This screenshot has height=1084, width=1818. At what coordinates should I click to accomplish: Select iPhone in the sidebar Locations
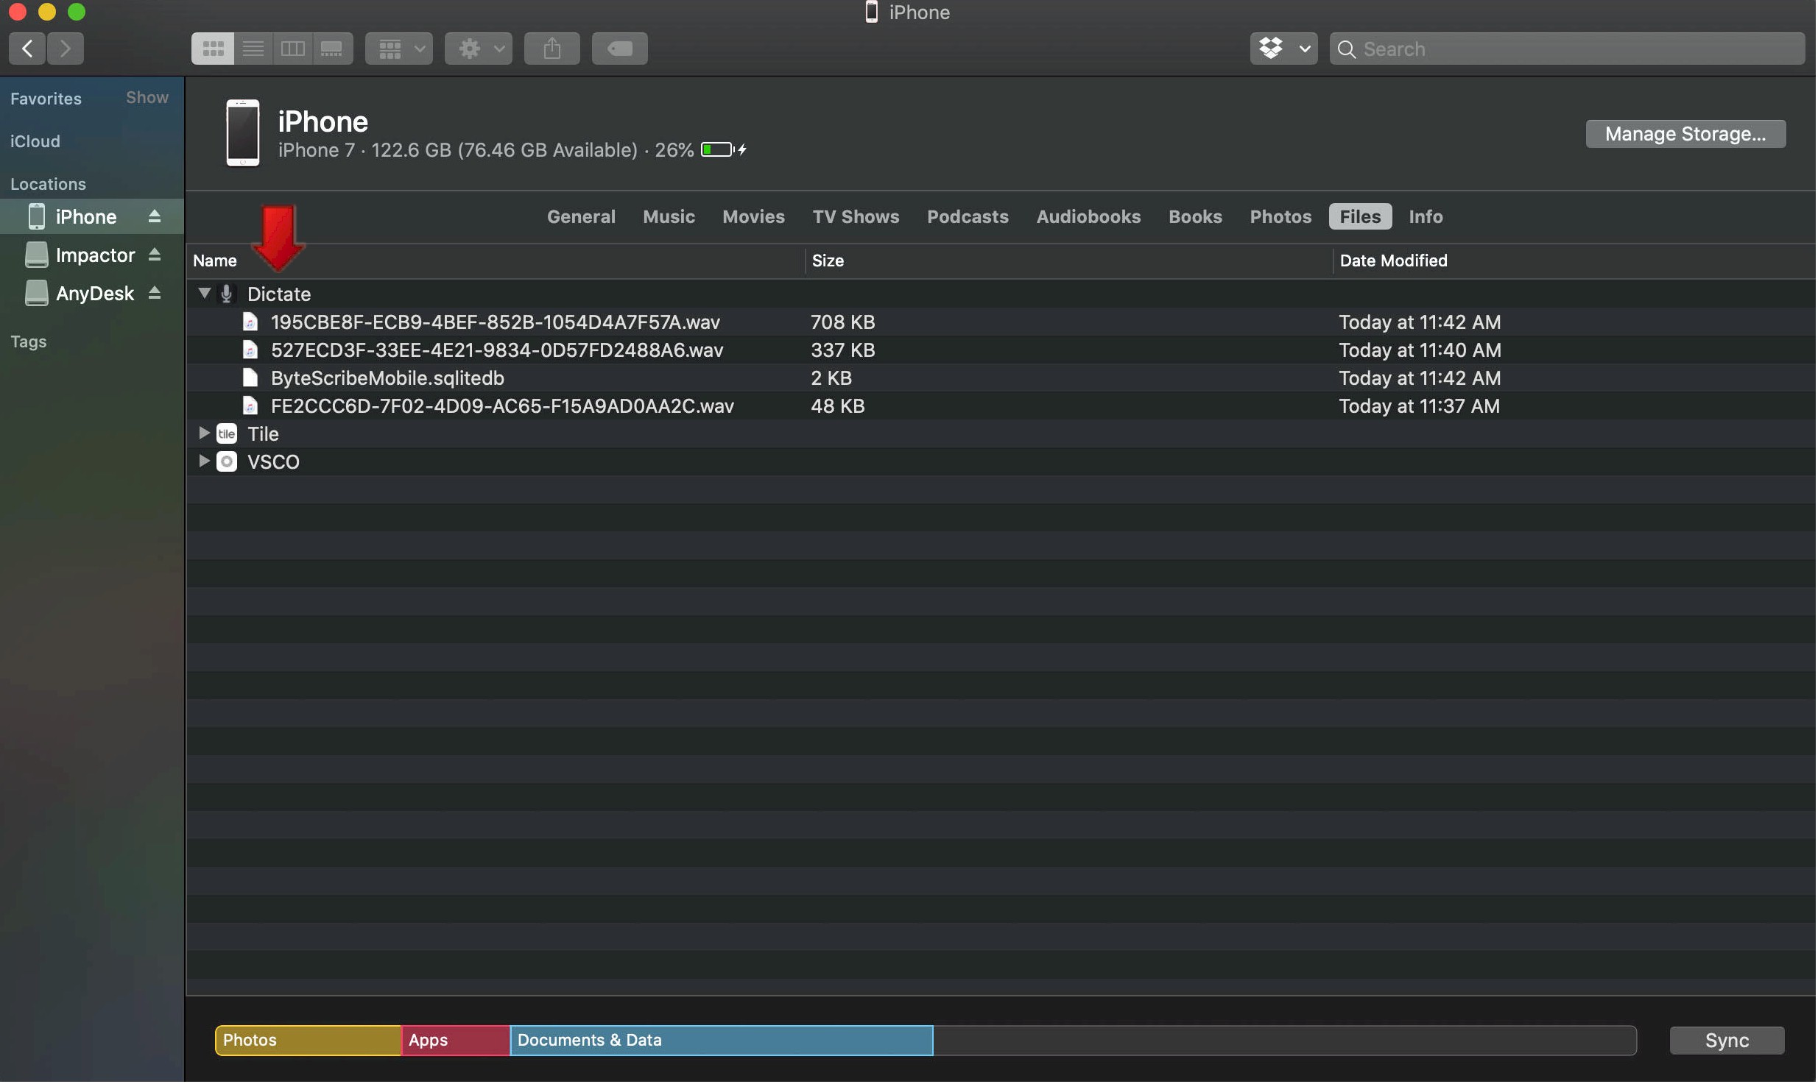point(92,216)
